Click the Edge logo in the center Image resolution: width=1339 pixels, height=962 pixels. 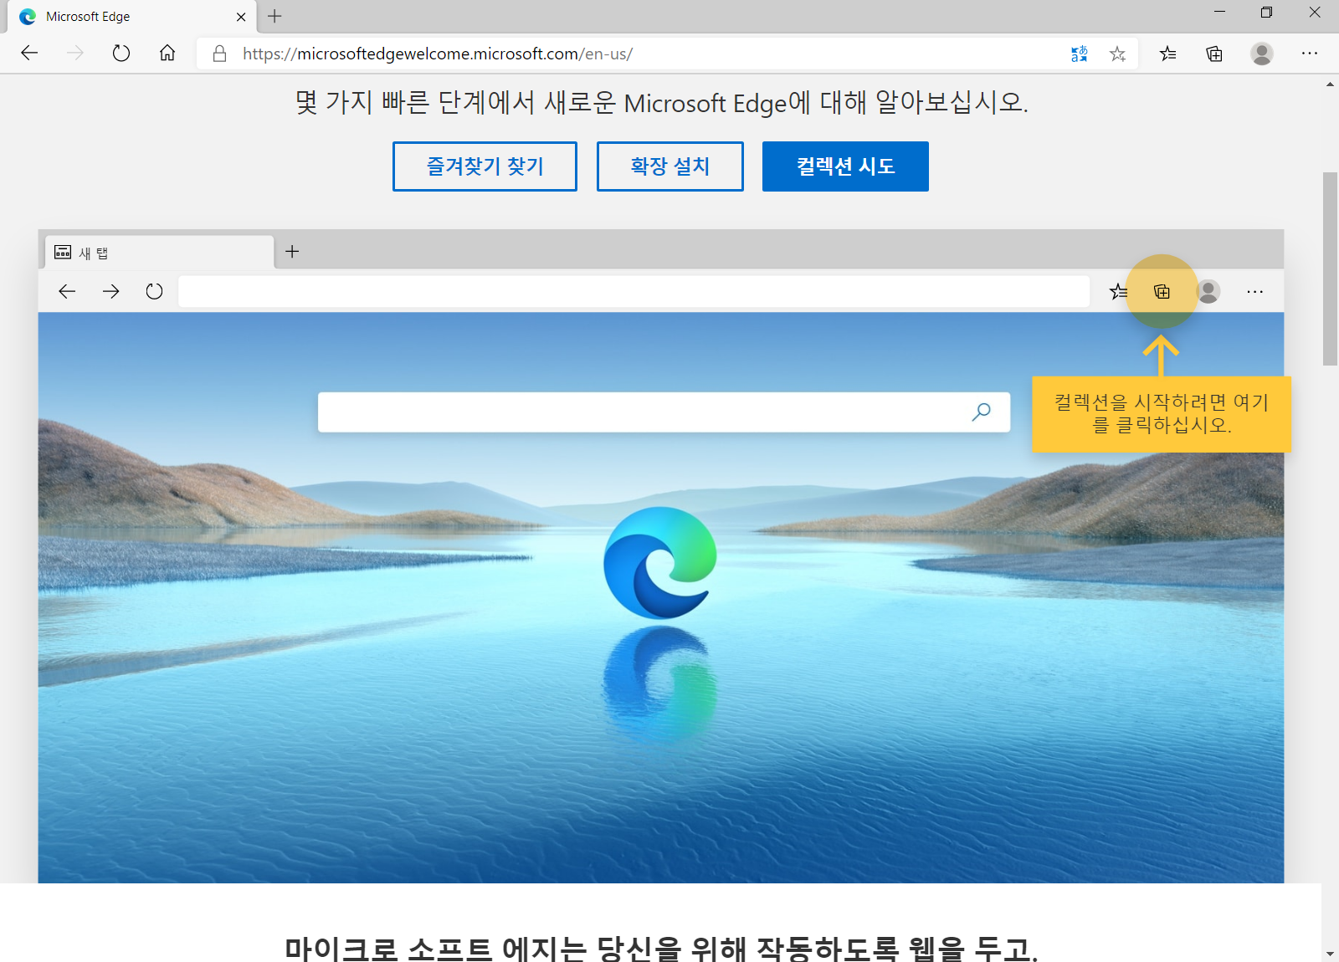[660, 563]
